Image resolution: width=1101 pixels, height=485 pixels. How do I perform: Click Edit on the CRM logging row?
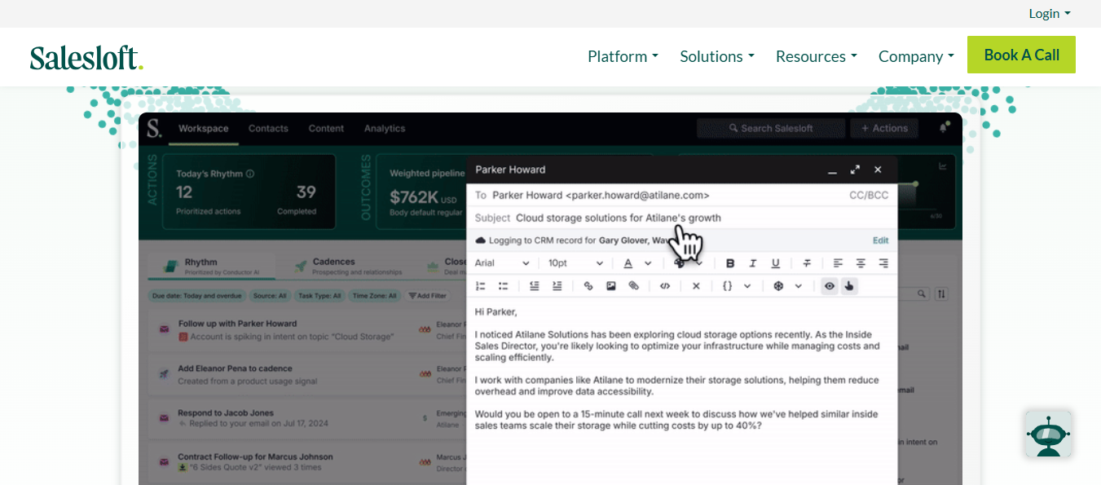(880, 240)
